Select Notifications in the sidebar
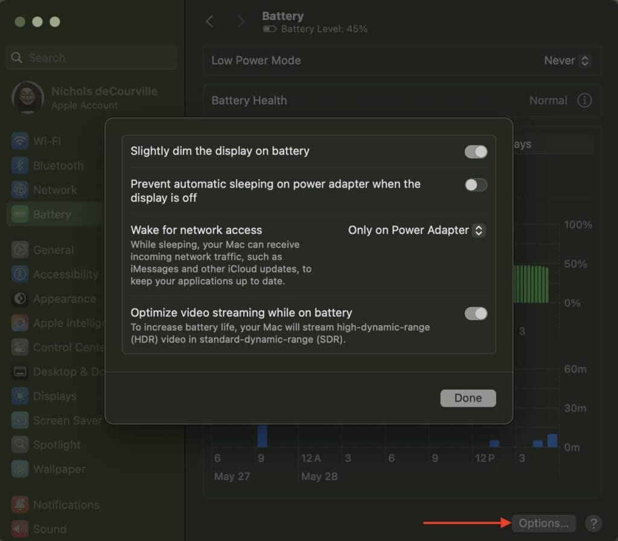 (66, 505)
